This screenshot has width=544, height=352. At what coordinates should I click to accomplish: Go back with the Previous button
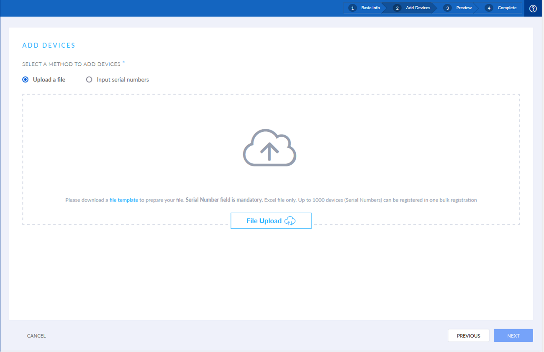pyautogui.click(x=469, y=336)
